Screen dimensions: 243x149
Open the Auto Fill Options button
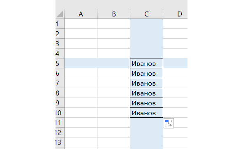[169, 123]
